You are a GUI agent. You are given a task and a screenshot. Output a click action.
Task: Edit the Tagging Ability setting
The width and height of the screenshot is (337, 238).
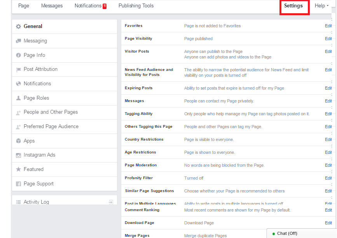tap(328, 114)
